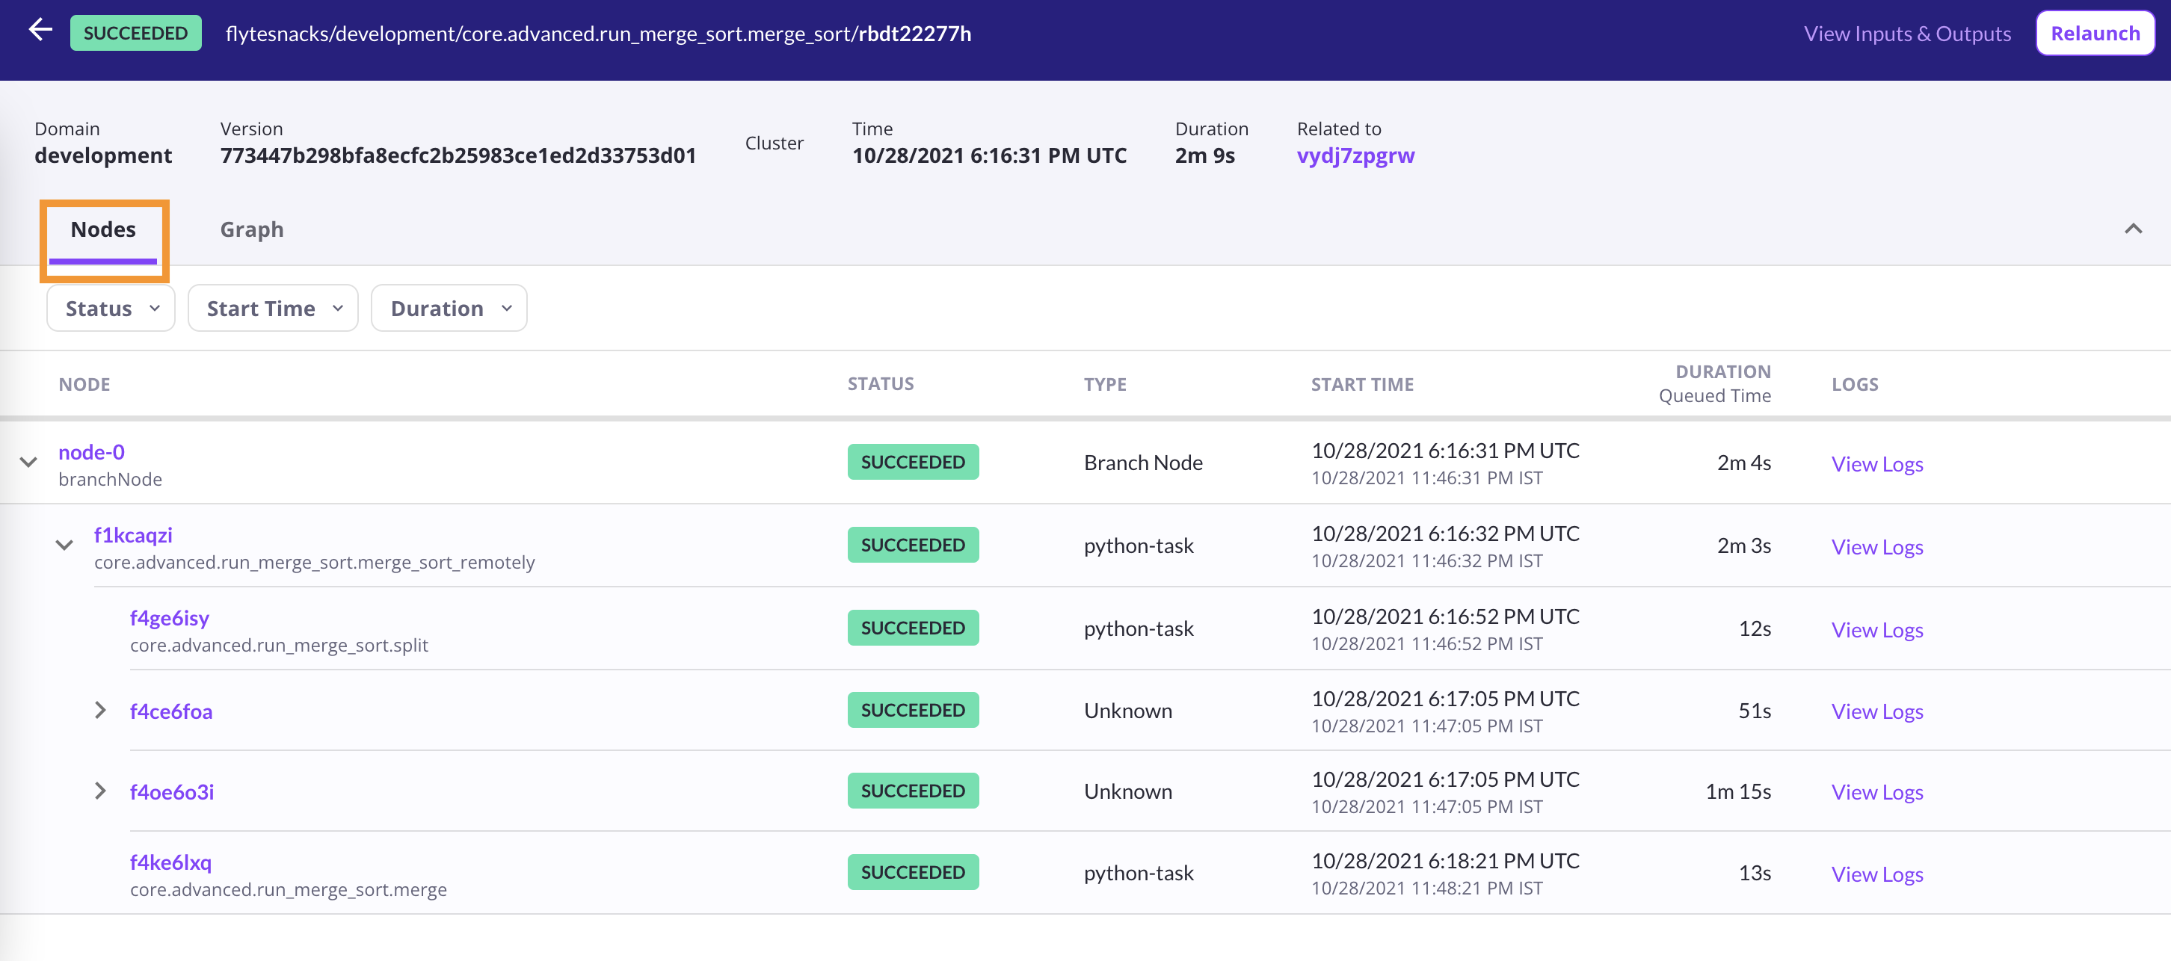Open the node-0 node link
The width and height of the screenshot is (2171, 961).
91,452
